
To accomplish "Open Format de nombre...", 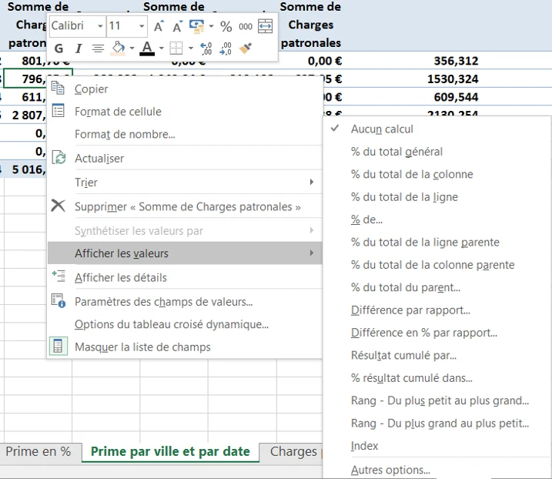I will point(185,134).
